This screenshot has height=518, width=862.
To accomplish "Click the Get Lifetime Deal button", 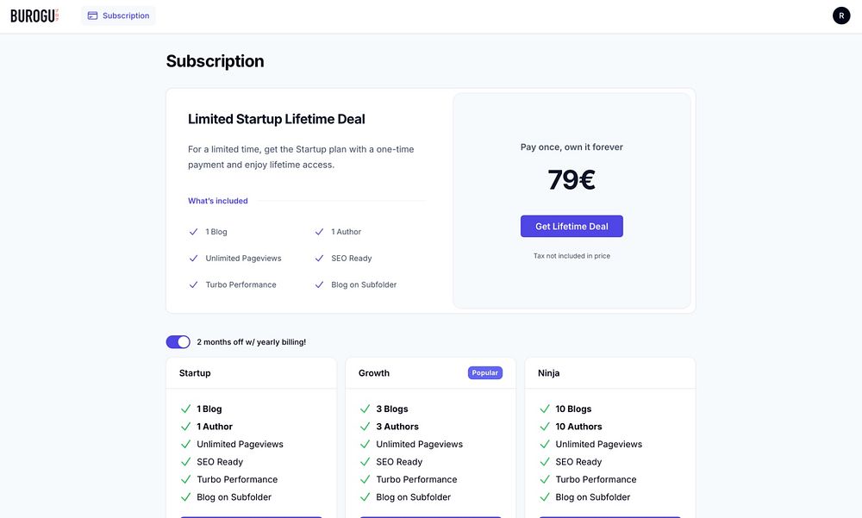I will tap(572, 227).
